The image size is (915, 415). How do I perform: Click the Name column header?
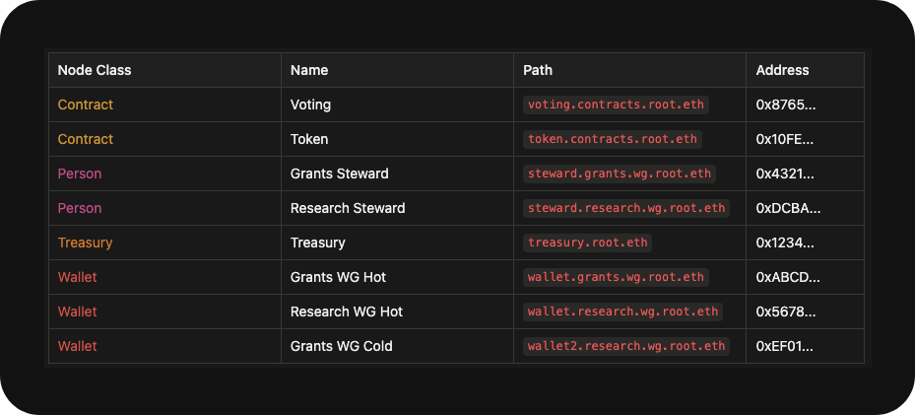point(309,70)
